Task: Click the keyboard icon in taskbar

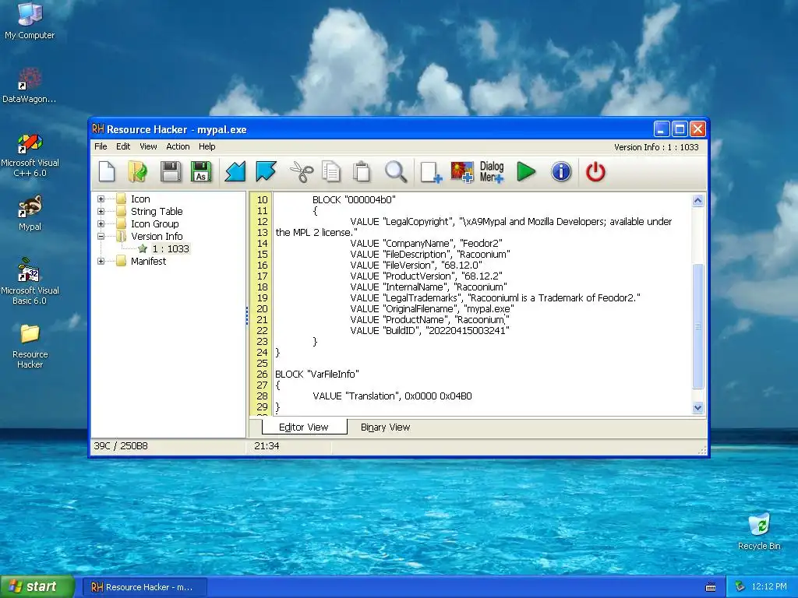Action: (x=711, y=587)
